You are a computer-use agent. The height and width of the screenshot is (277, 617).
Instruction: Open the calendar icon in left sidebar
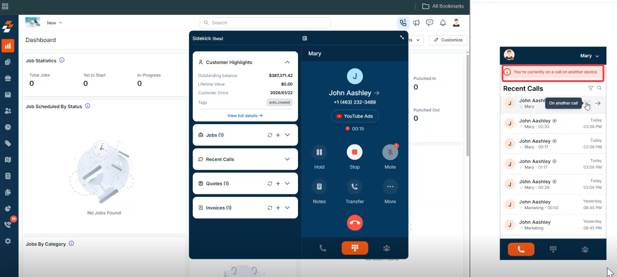tap(8, 94)
